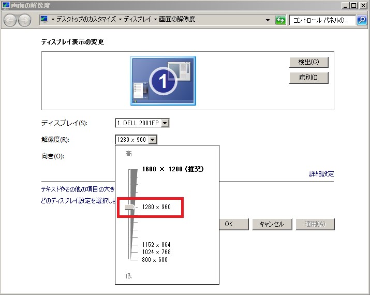Screen dimensions: 370x295
Task: Open the 詳細設定 link
Action: click(321, 174)
